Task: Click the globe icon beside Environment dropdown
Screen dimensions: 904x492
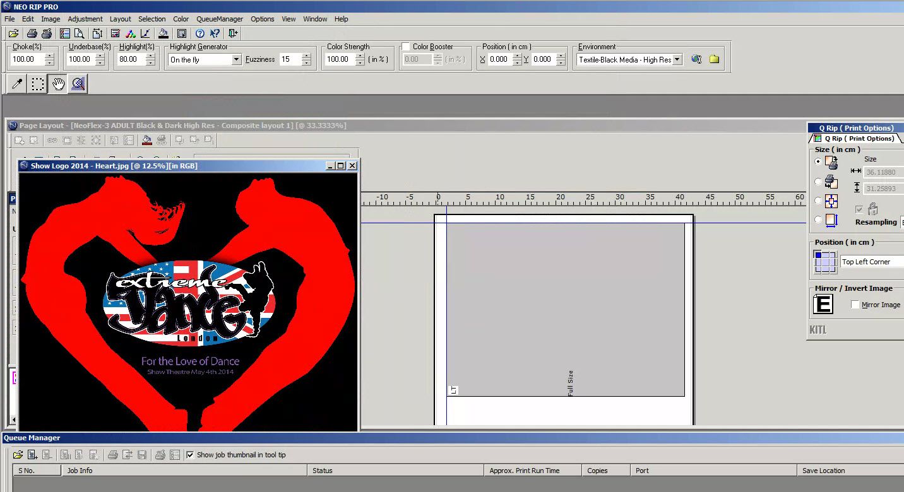Action: tap(696, 59)
